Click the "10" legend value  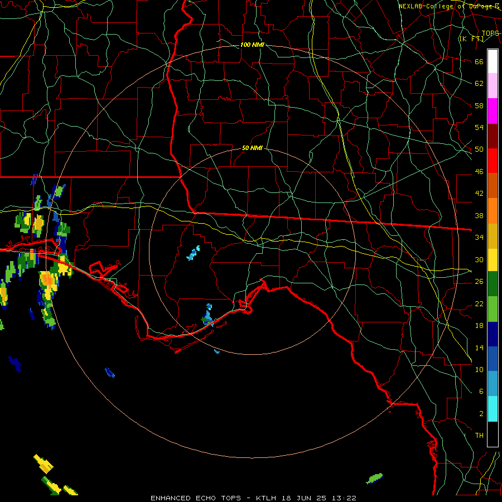click(479, 369)
